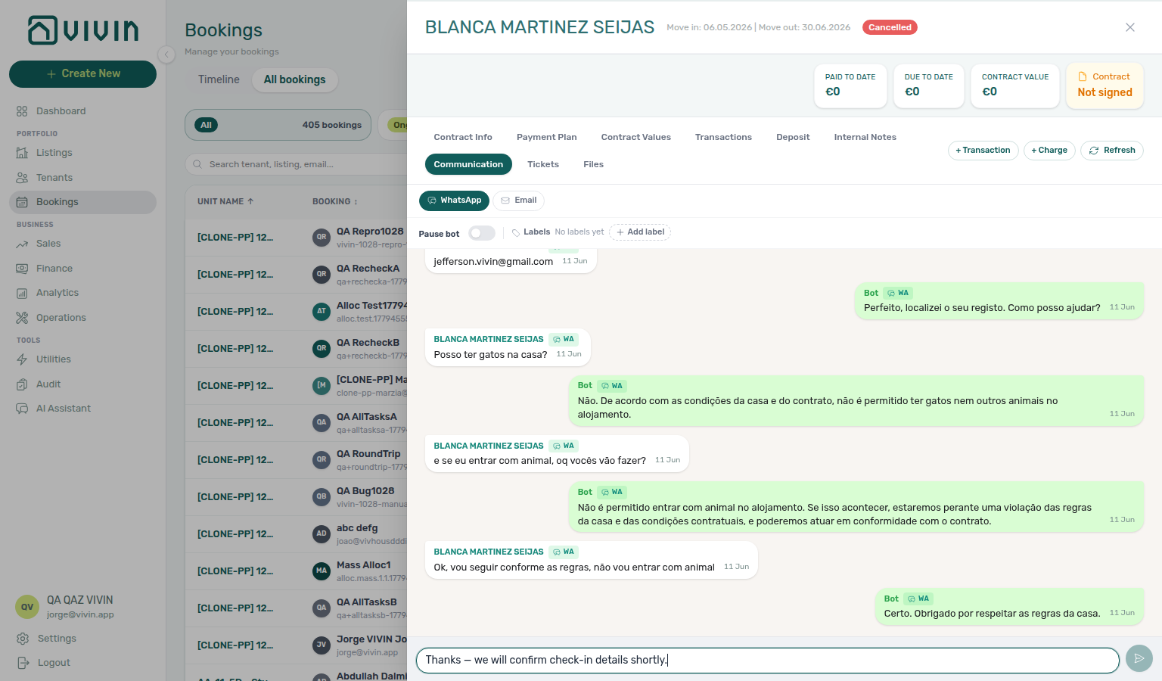
Task: Open the abc defg booking row
Action: coord(296,534)
